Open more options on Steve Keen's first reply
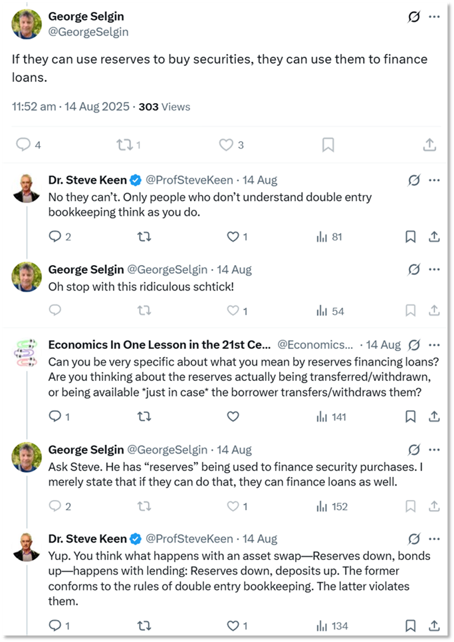 (434, 180)
